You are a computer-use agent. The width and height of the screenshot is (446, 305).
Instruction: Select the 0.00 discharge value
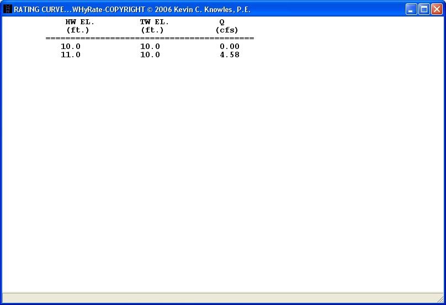point(230,47)
